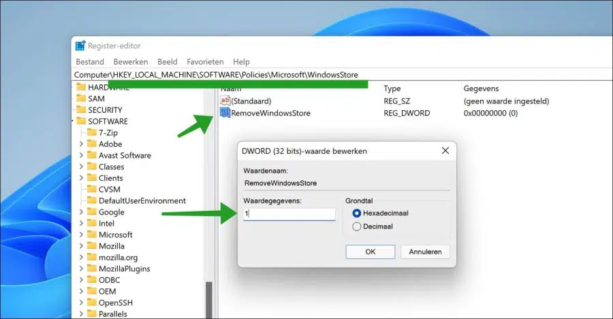
Task: Click the Adobe folder icon
Action: click(92, 144)
